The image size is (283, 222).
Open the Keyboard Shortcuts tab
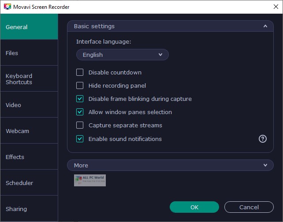click(x=29, y=79)
